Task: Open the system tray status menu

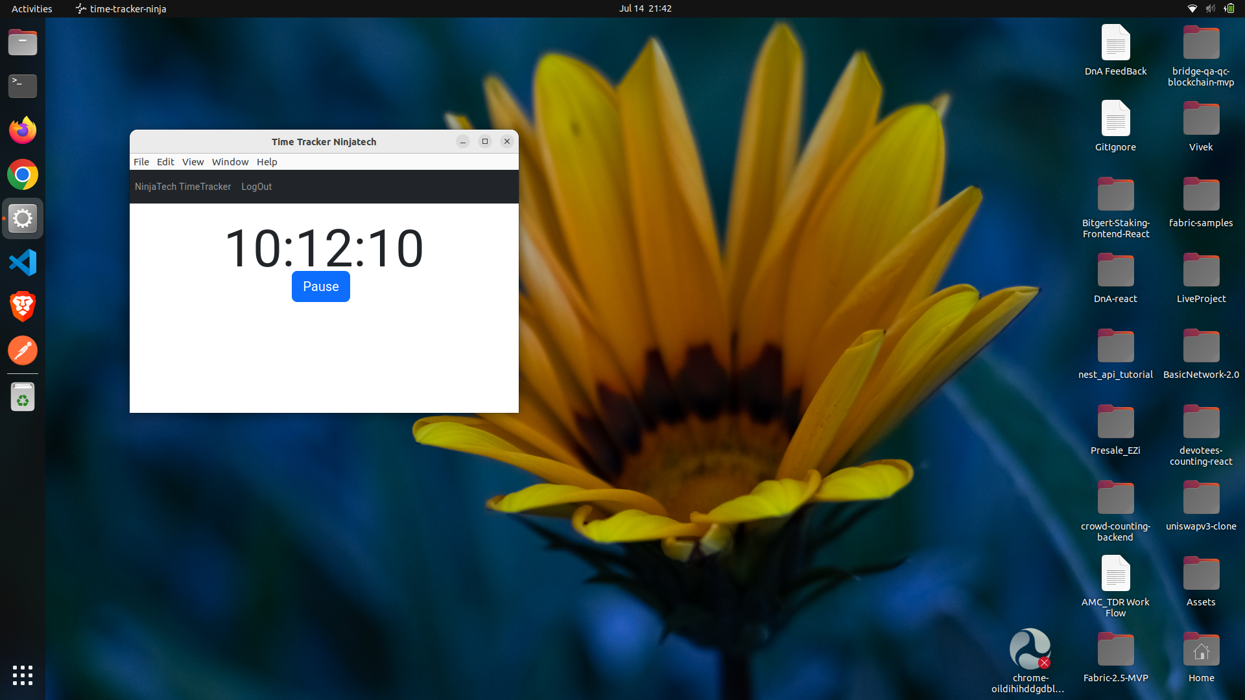Action: click(1210, 8)
